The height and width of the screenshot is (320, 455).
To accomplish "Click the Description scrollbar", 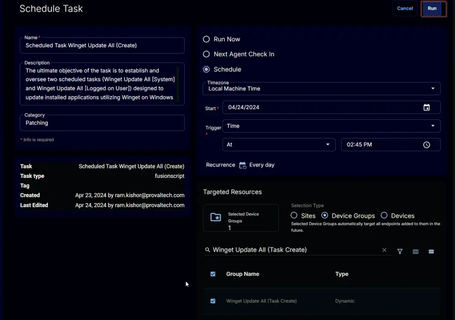I will tap(178, 84).
